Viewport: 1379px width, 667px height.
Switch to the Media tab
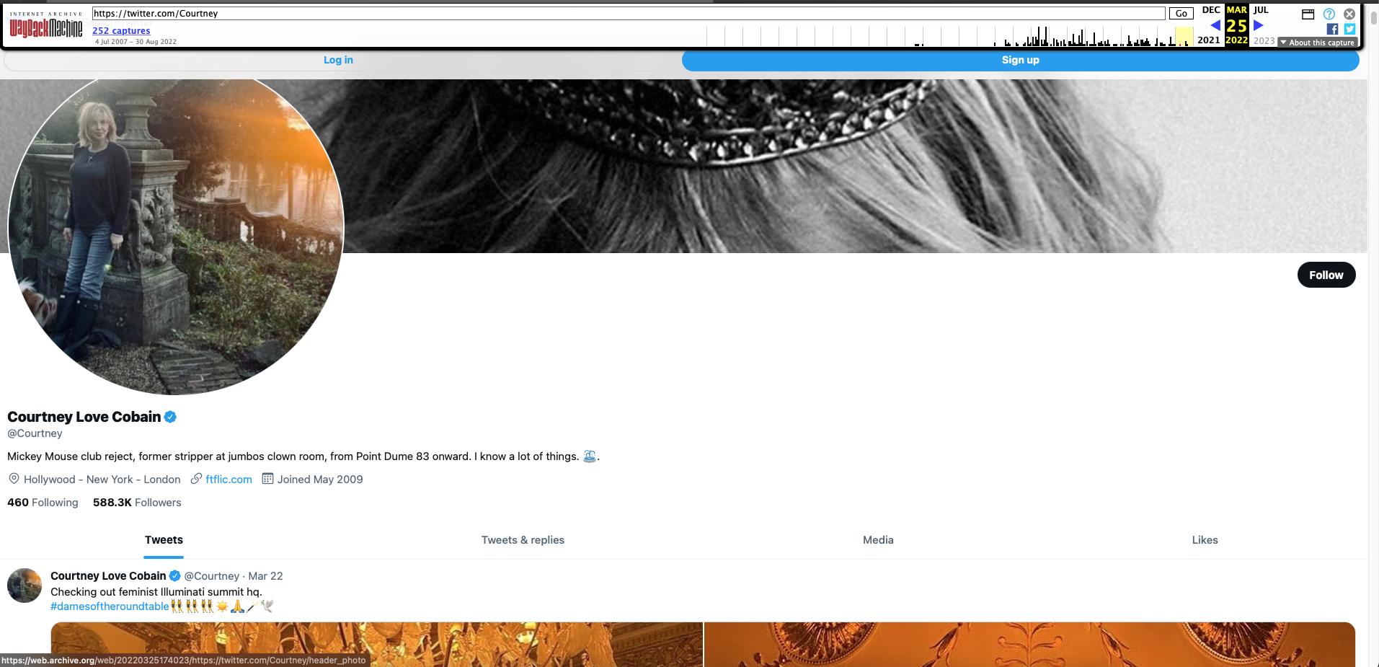[878, 540]
